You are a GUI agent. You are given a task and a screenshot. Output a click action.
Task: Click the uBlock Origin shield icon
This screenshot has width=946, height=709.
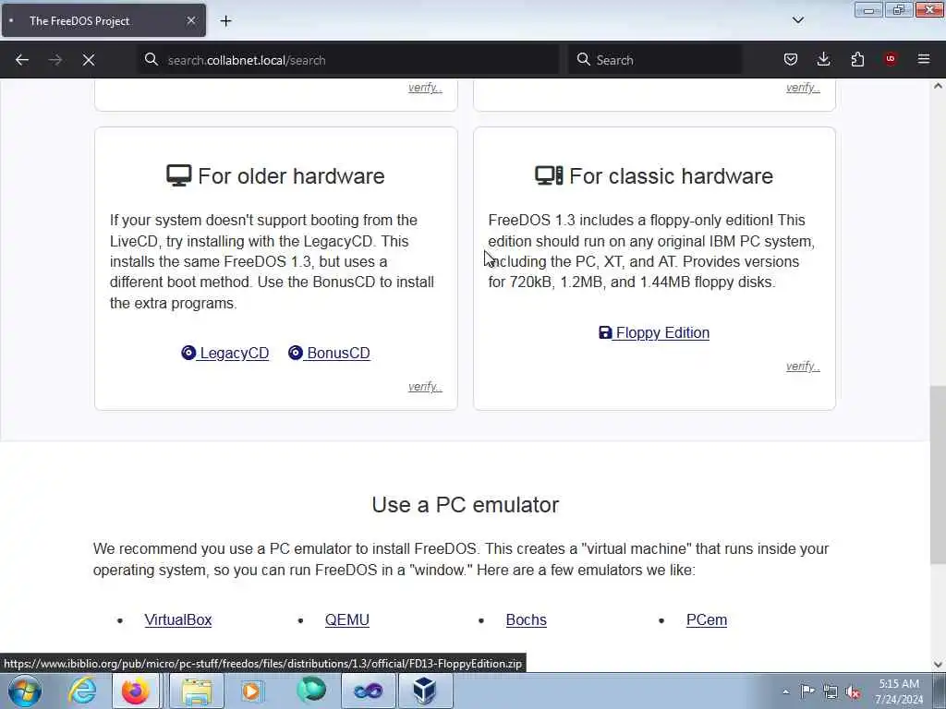pyautogui.click(x=890, y=59)
